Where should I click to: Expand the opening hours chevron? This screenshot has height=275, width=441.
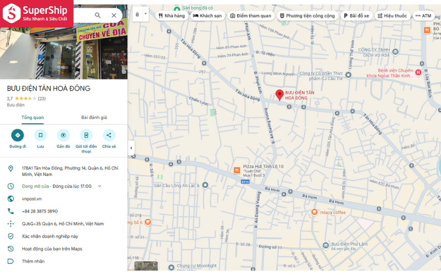pyautogui.click(x=100, y=186)
